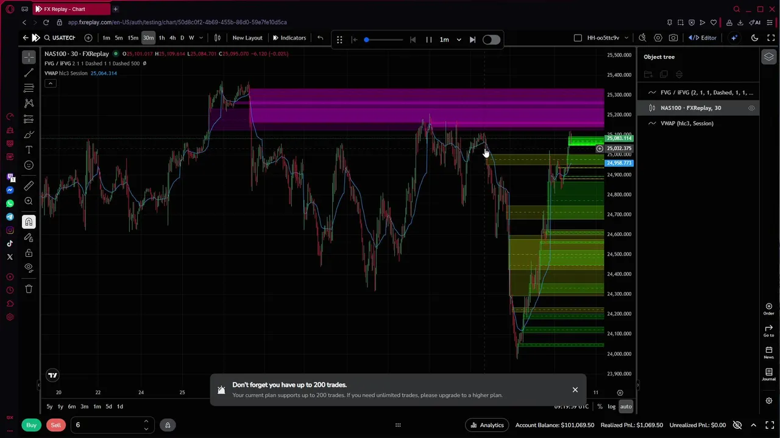The height and width of the screenshot is (438, 780).
Task: Open the USATECH symbol search
Action: (59, 38)
